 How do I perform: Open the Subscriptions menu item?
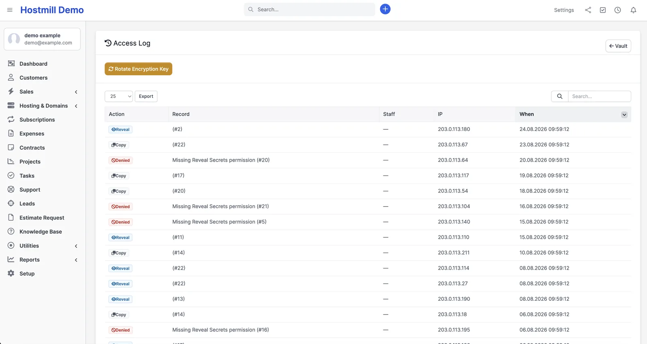click(37, 120)
